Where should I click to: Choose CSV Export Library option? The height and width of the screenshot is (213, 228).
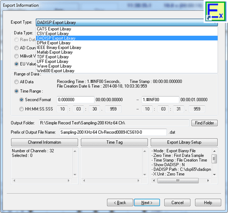tap(127, 34)
